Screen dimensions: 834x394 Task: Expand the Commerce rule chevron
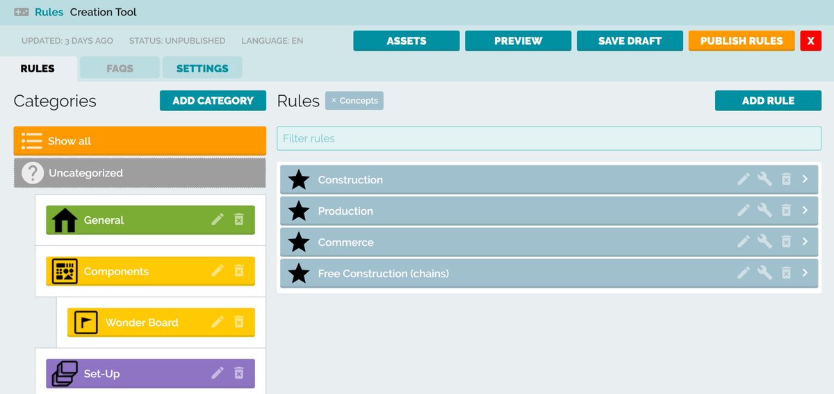click(x=805, y=242)
